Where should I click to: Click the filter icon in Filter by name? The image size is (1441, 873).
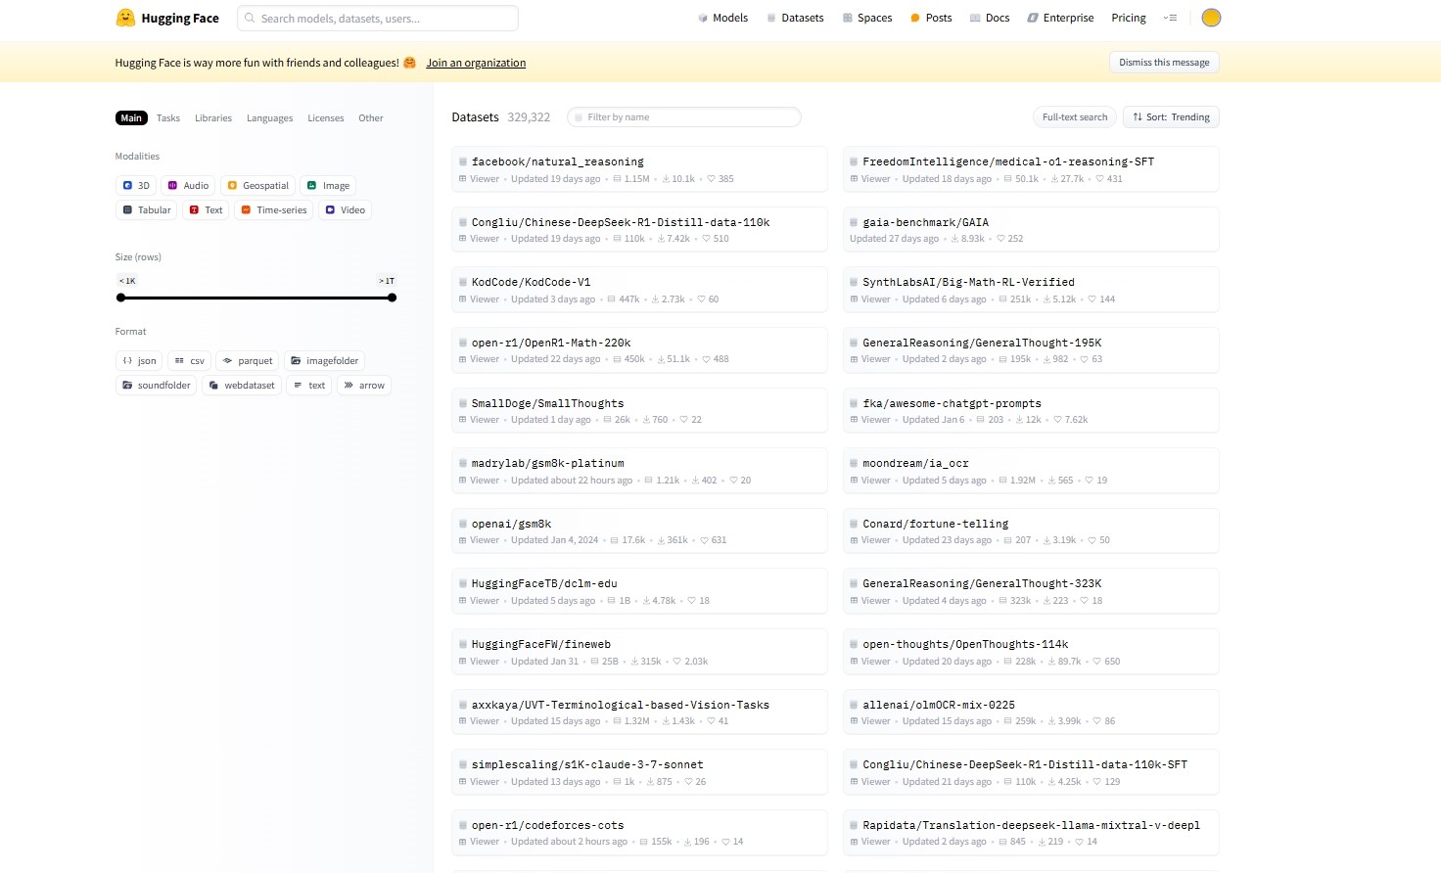pyautogui.click(x=579, y=117)
